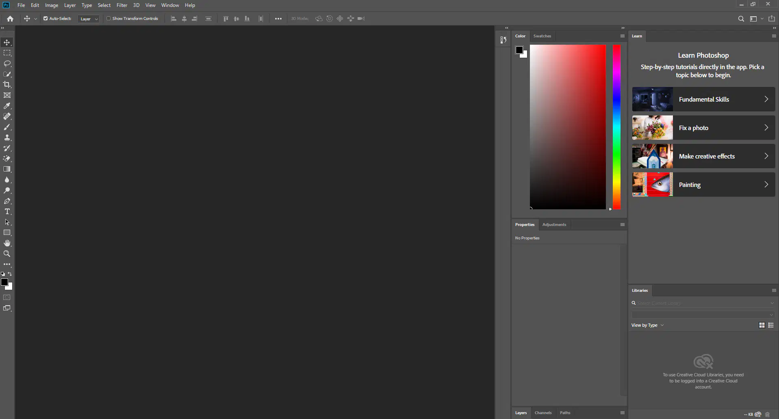Toggle Quick Mask mode
779x419 pixels.
[7, 297]
